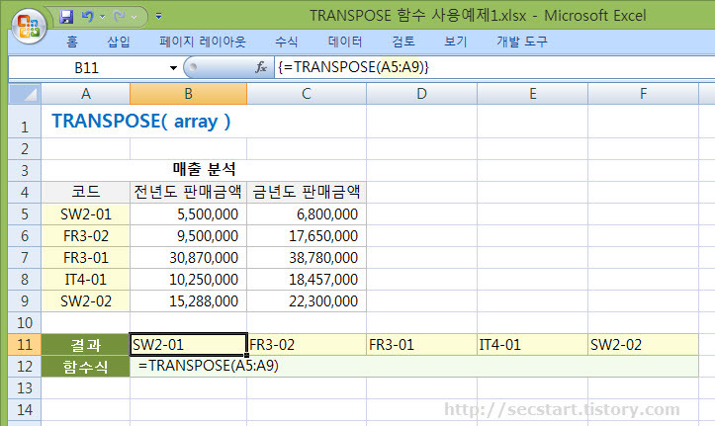This screenshot has width=715, height=426.
Task: Select column C header
Action: click(x=307, y=93)
